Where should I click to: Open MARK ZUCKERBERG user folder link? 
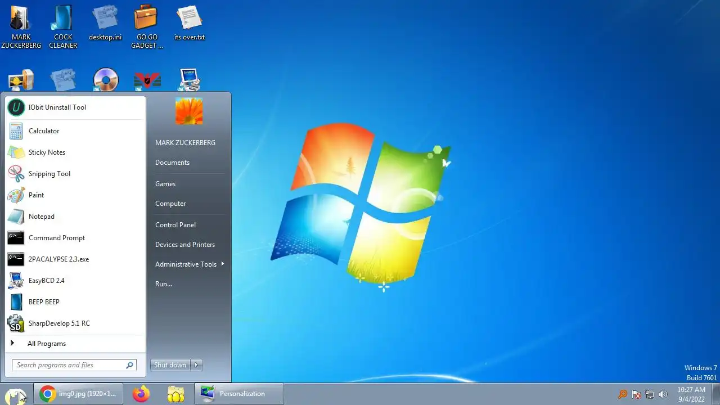(x=185, y=143)
